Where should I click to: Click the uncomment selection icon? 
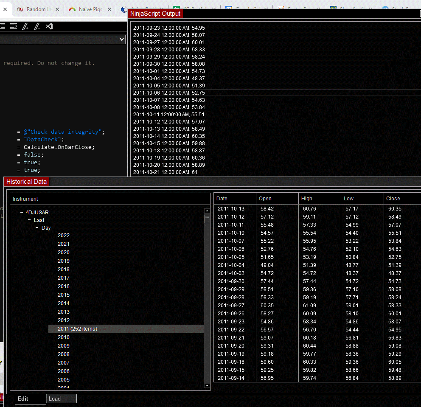tap(37, 26)
